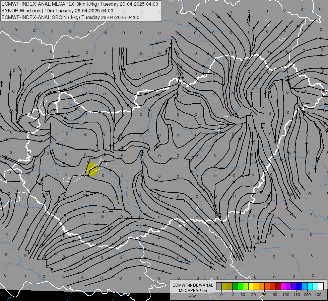The height and width of the screenshot is (301, 328).
Task: Click the bright green legend swatch
Action: 241,286
